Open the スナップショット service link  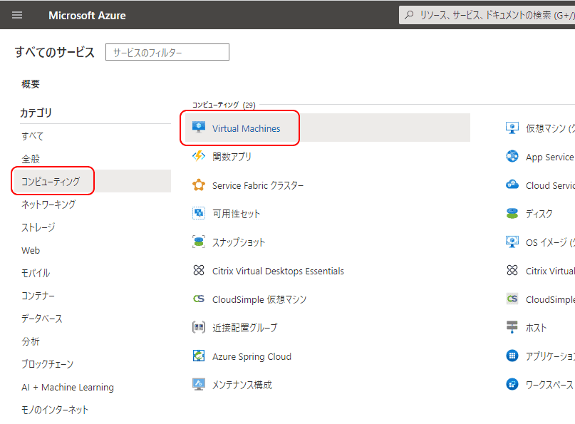[239, 242]
